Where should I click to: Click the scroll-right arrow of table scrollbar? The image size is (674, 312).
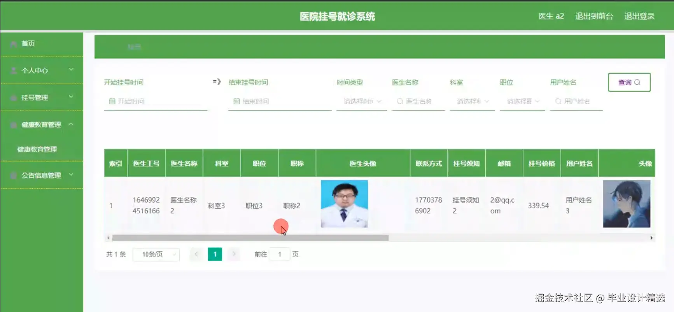click(651, 238)
